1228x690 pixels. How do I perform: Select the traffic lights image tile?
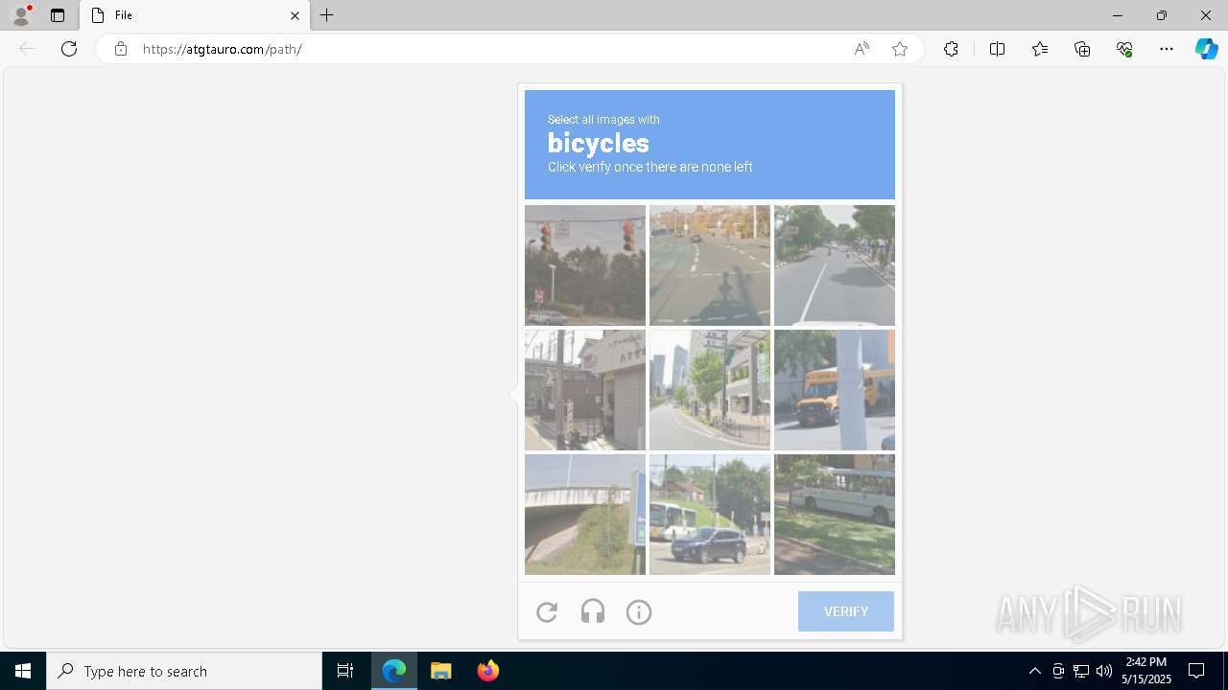[585, 265]
